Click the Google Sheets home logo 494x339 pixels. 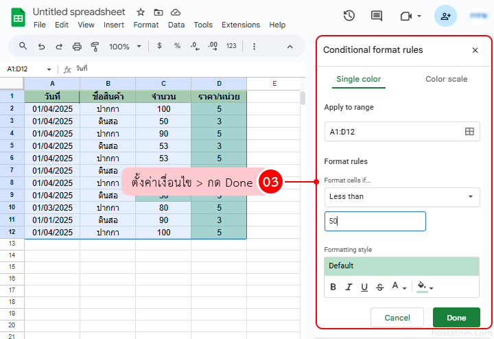[18, 18]
